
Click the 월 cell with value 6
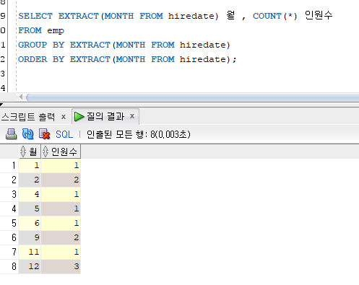[30, 223]
